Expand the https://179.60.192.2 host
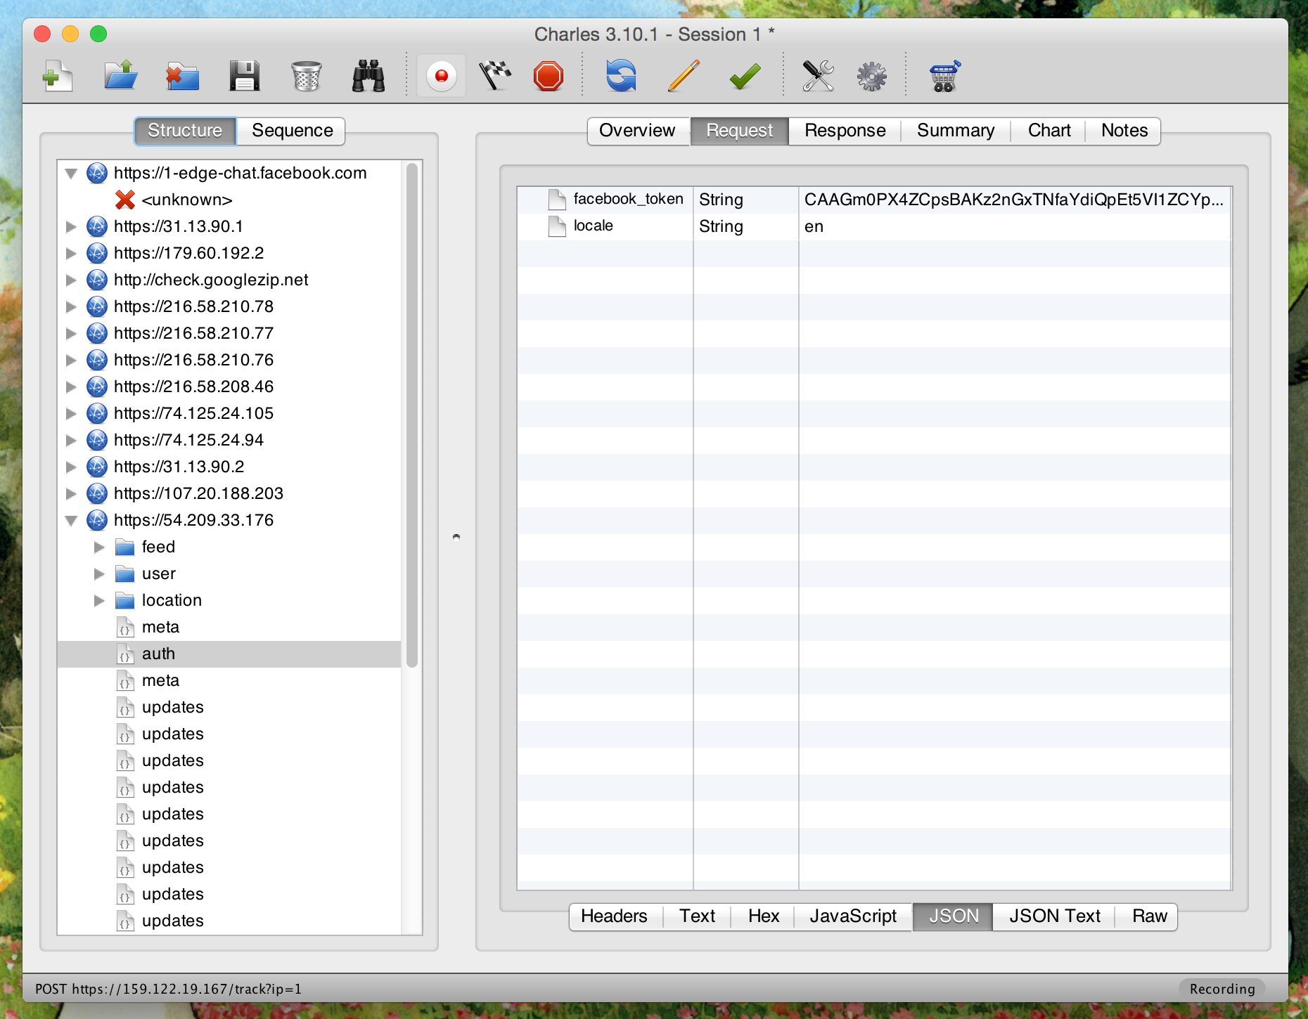 [71, 253]
